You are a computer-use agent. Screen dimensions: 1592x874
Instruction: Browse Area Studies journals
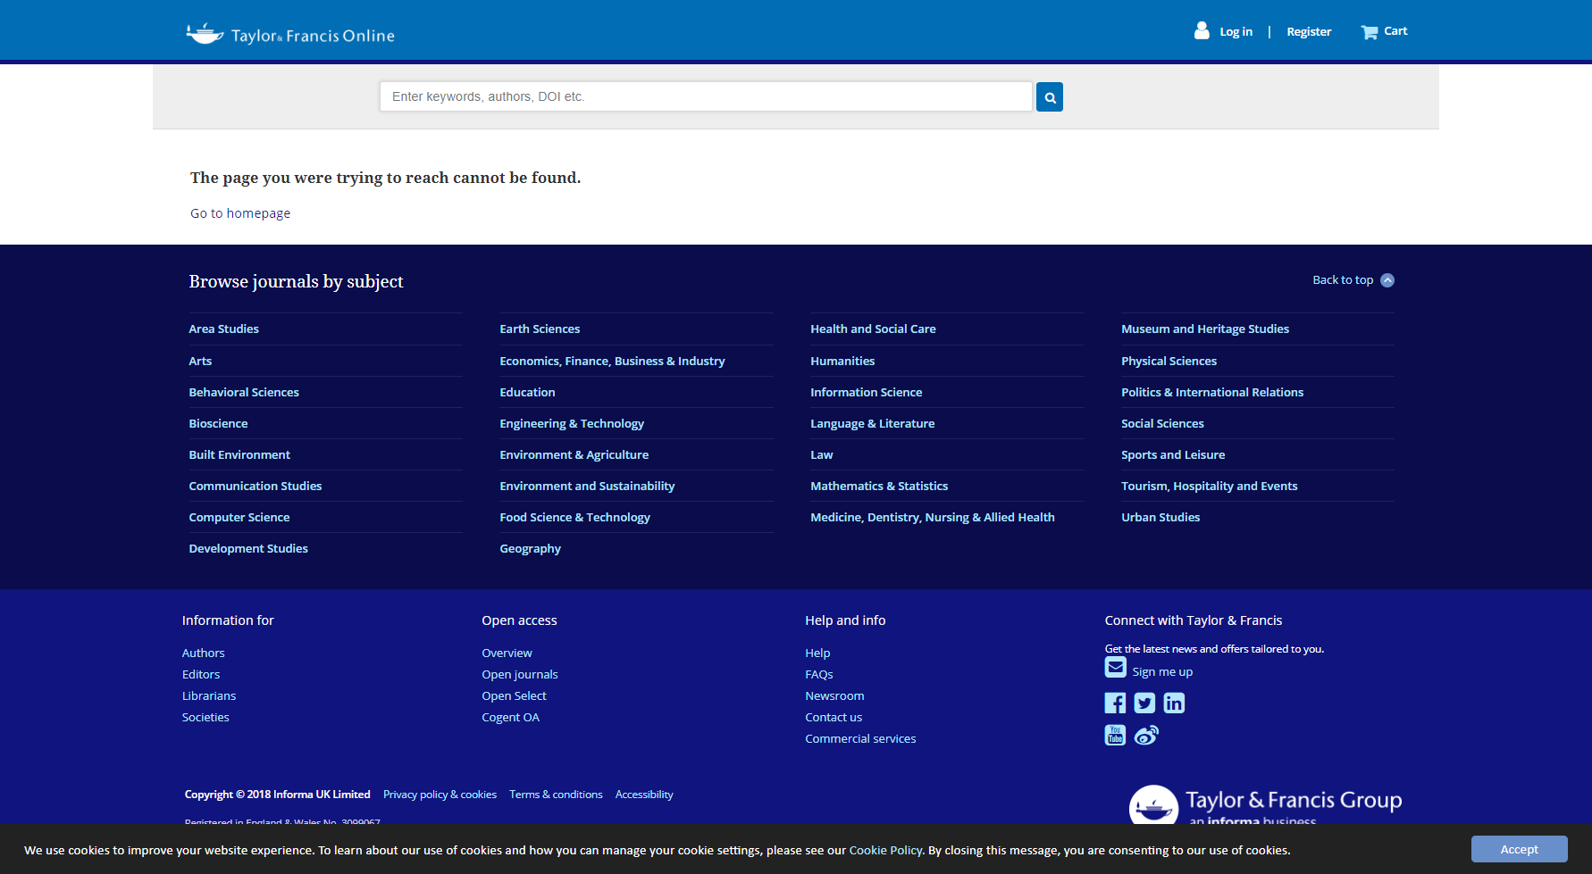[224, 329]
